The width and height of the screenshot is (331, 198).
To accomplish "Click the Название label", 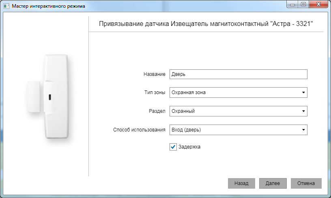I will (x=154, y=74).
